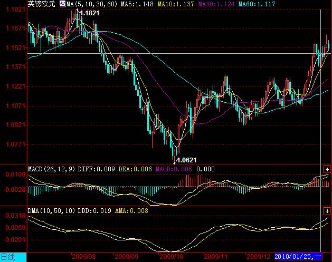Click the 1.1671 price axis label
This screenshot has height=262, width=332.
(x=15, y=28)
